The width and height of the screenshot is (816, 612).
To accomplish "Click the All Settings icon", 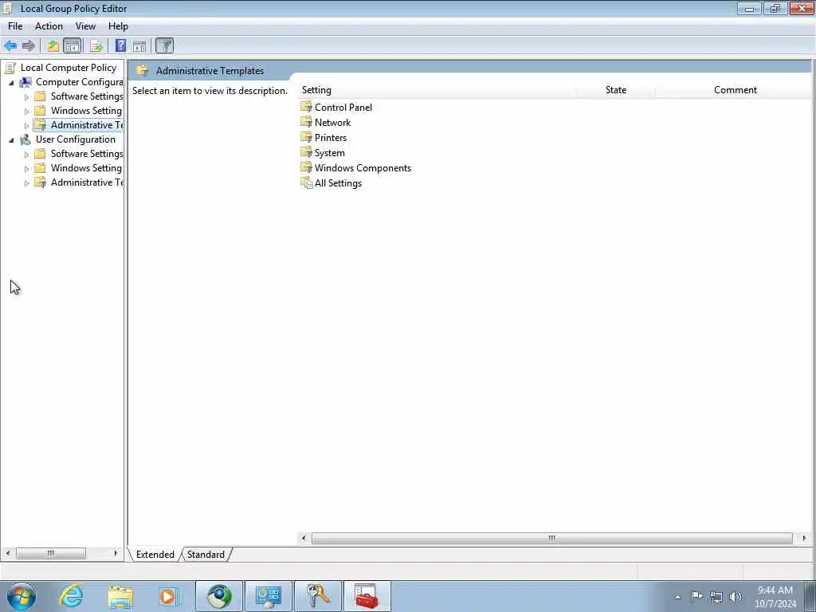I will click(x=307, y=182).
